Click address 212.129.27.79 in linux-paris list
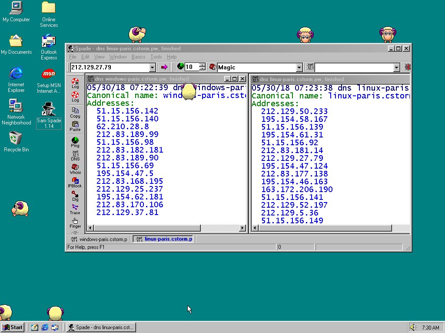 (292, 158)
